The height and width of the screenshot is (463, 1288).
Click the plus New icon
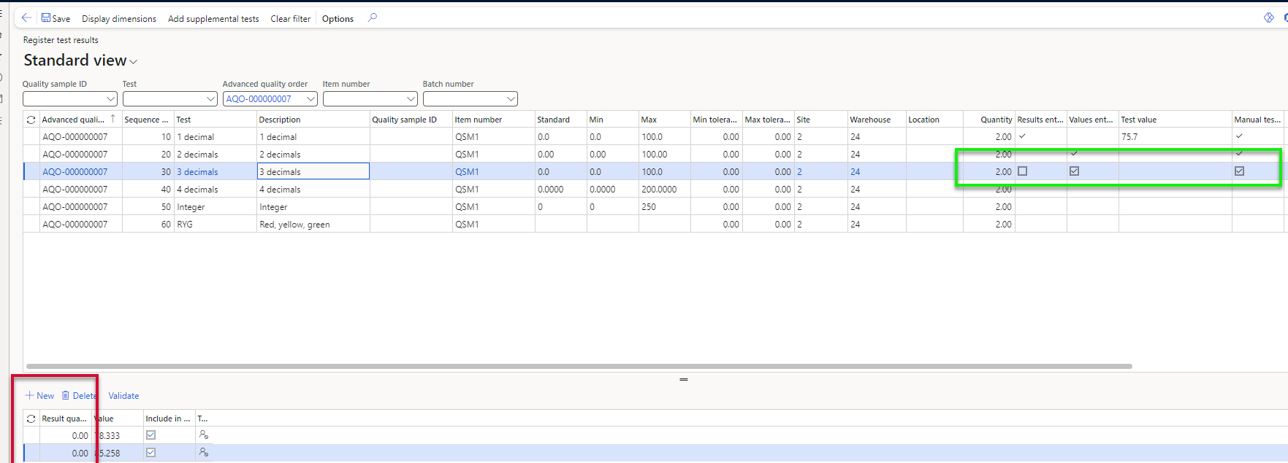pos(30,395)
